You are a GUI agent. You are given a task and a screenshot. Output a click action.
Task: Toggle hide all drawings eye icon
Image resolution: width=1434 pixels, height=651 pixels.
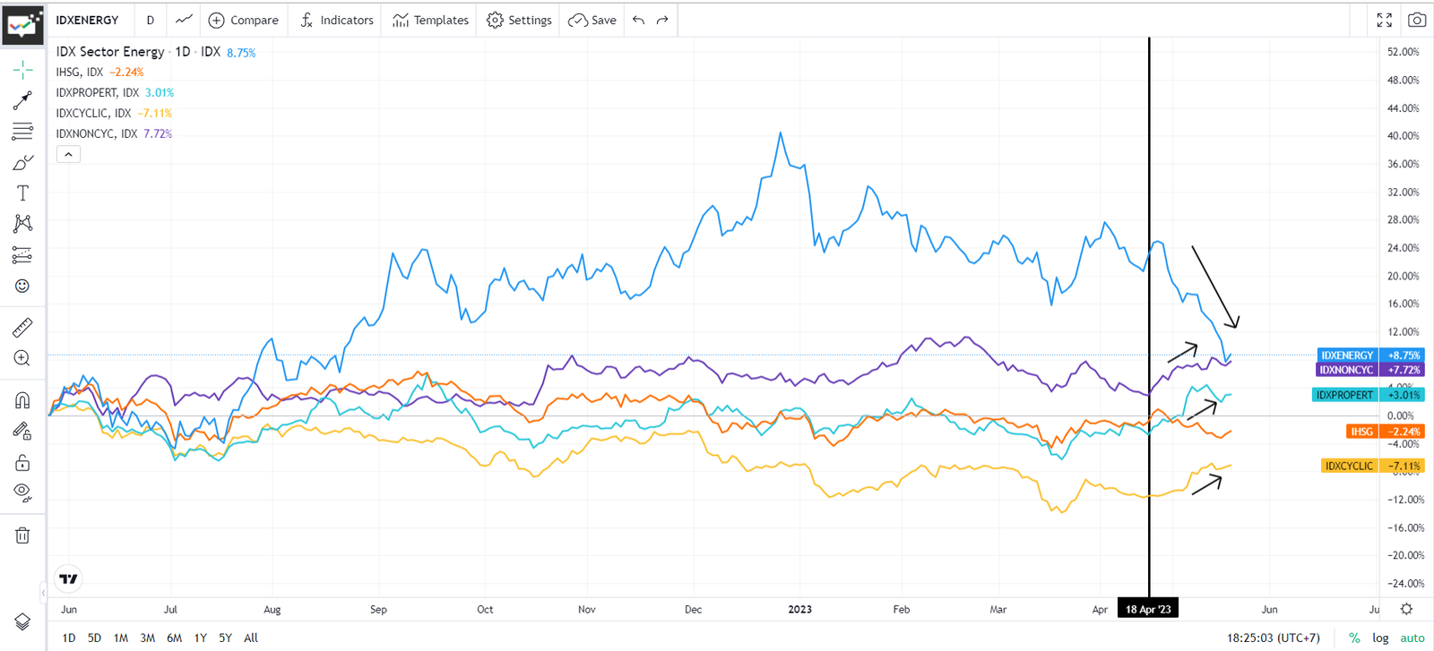(x=22, y=492)
